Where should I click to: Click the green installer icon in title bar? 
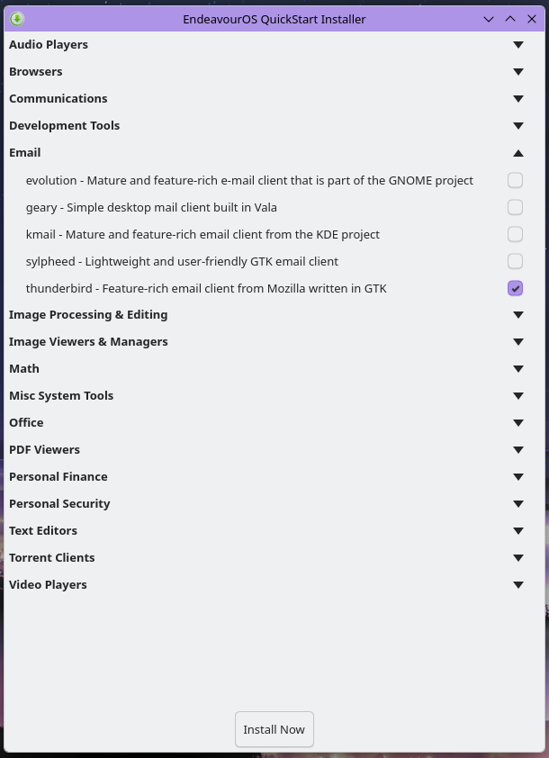[x=17, y=18]
